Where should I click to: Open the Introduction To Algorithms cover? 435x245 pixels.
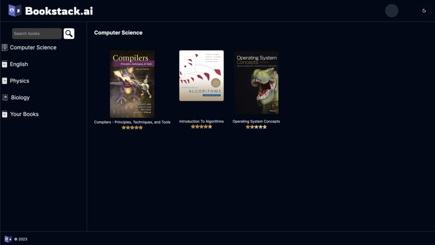pos(201,76)
